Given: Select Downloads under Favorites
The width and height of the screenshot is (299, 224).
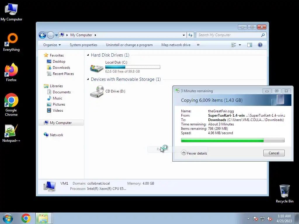Looking at the screenshot, I should [x=61, y=68].
